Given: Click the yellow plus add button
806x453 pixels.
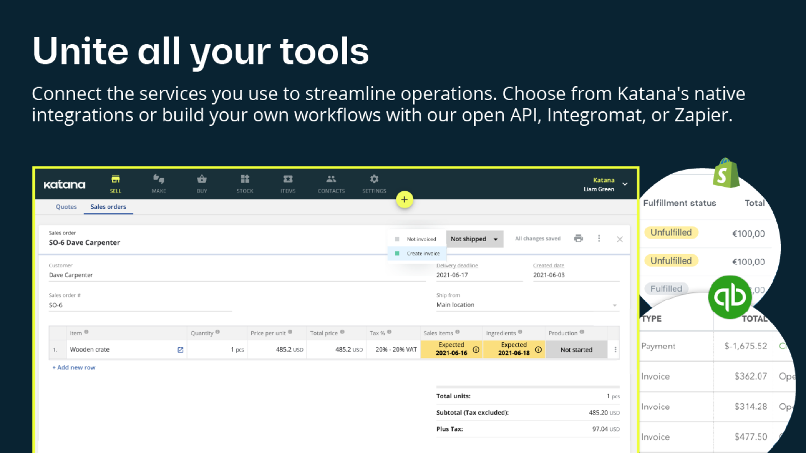Looking at the screenshot, I should (x=404, y=199).
